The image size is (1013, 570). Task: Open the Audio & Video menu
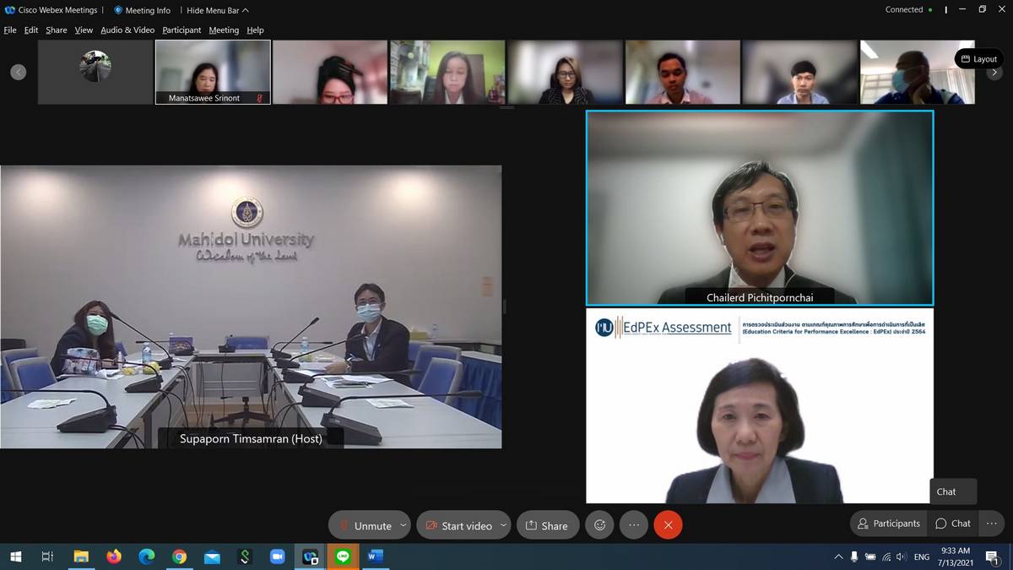(x=127, y=30)
